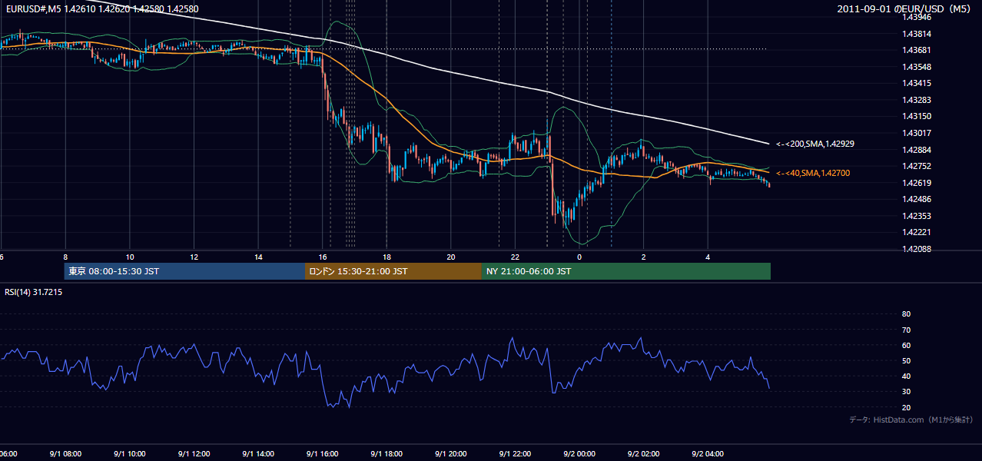Screen dimensions: 982x461
Task: Click the hour label 14 under the price chart
Action: tap(258, 257)
